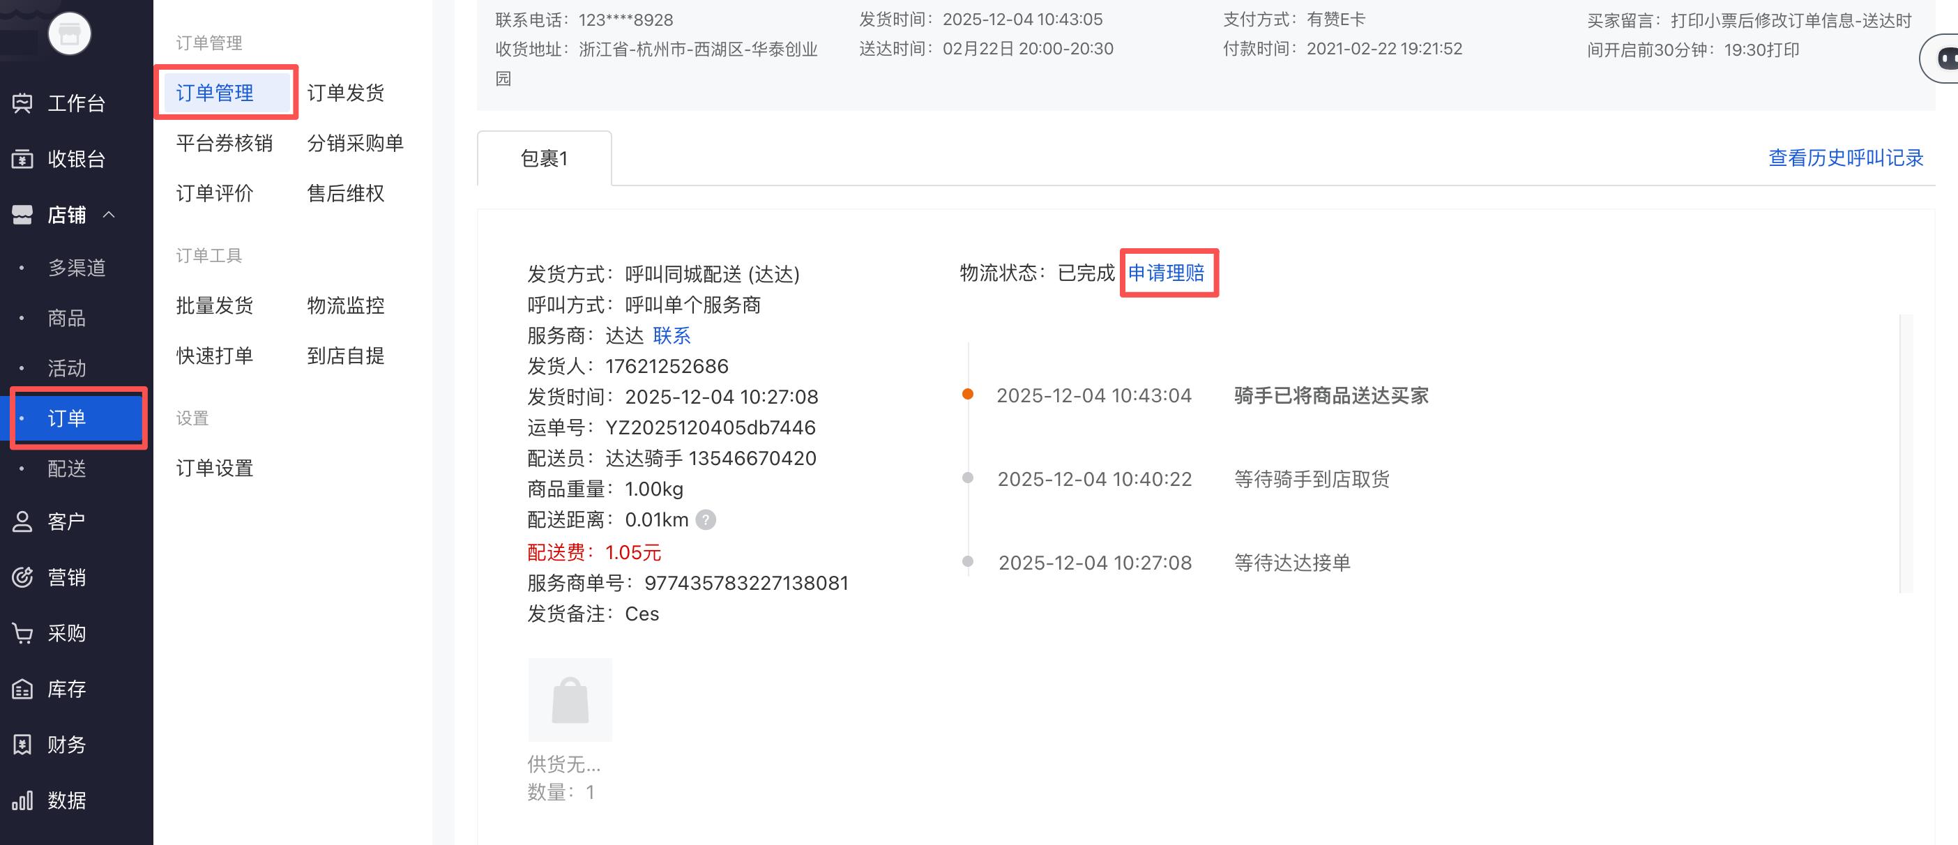Image resolution: width=1958 pixels, height=845 pixels.
Task: Click the 申请理赔 link
Action: pyautogui.click(x=1167, y=273)
